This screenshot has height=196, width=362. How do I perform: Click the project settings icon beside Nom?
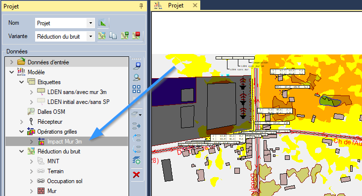point(102,23)
